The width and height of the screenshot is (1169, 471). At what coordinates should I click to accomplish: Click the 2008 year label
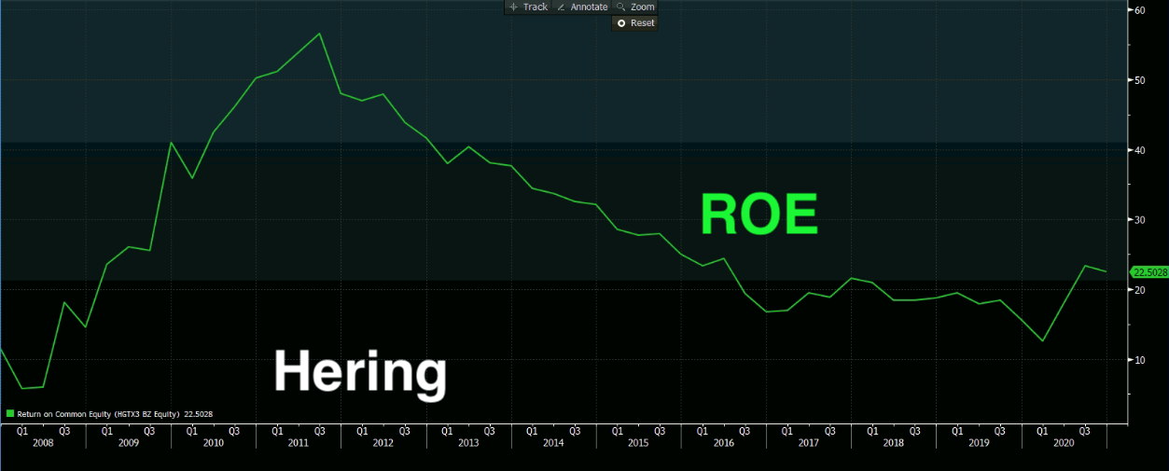point(42,443)
